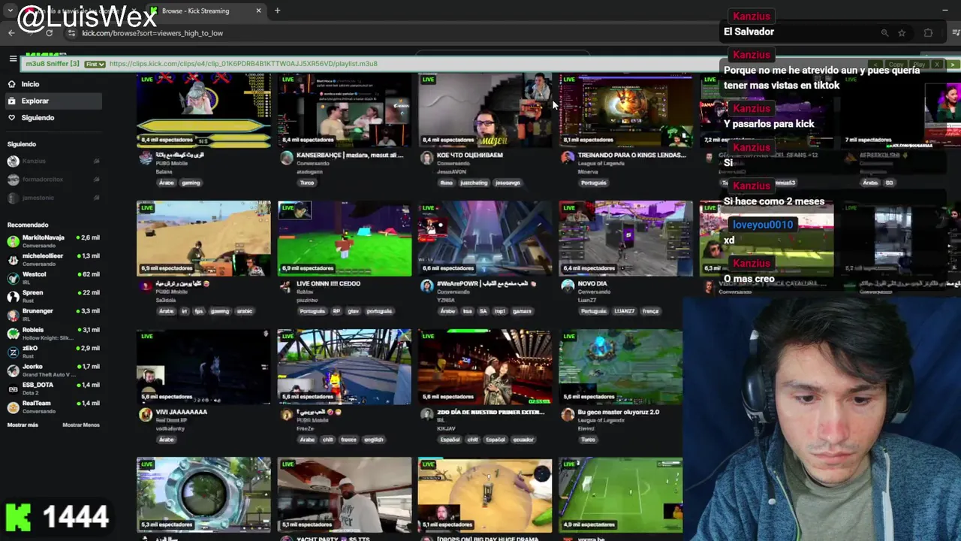The width and height of the screenshot is (961, 541).
Task: Open the TREINANDO PARA O KINGS LENDAS stream title
Action: (632, 156)
